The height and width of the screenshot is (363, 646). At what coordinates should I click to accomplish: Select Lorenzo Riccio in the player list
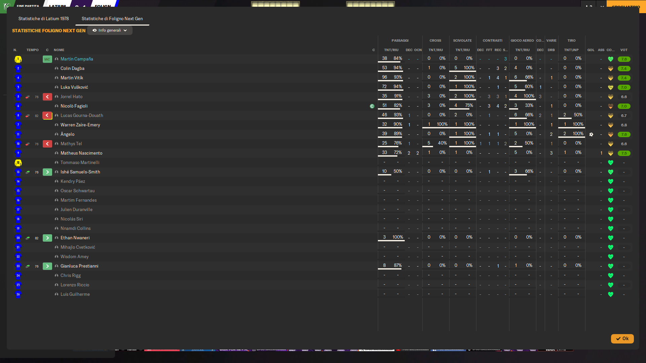[75, 285]
